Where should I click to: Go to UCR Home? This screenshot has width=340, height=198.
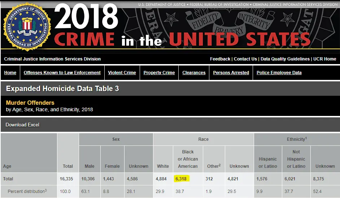[x=324, y=59]
